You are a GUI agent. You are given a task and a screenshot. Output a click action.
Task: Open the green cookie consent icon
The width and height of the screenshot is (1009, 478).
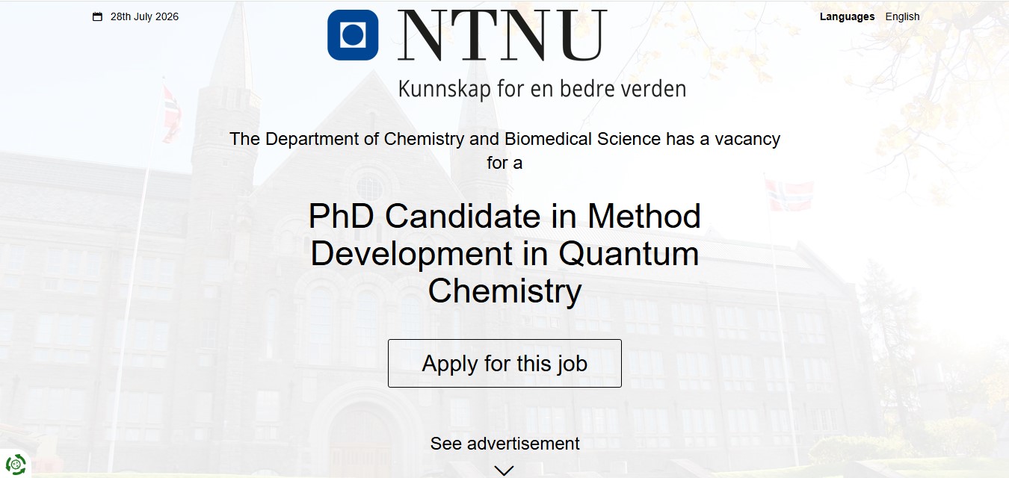tap(15, 464)
